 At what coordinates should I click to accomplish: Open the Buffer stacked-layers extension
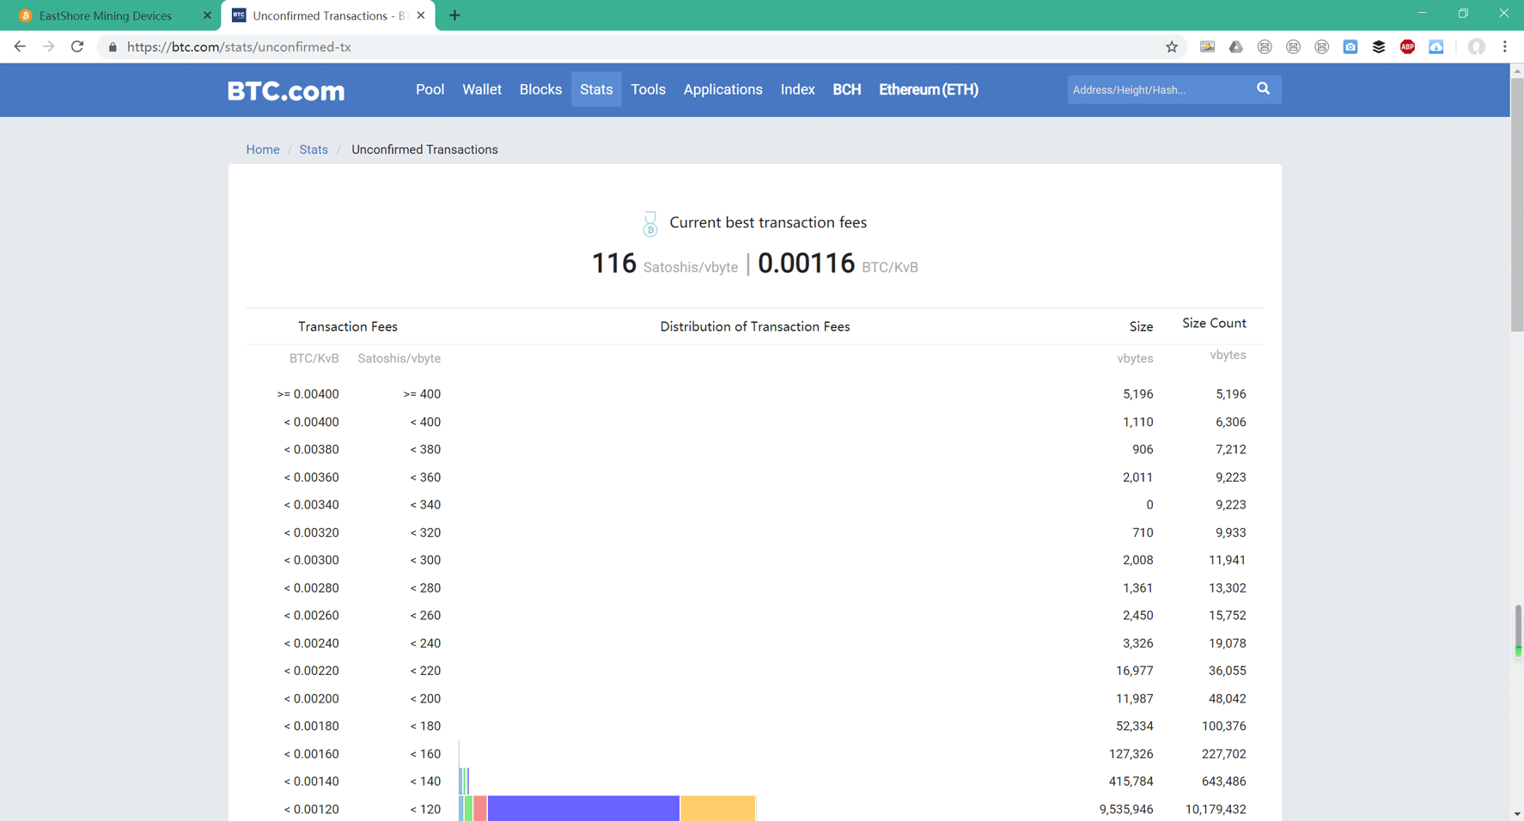(x=1379, y=47)
